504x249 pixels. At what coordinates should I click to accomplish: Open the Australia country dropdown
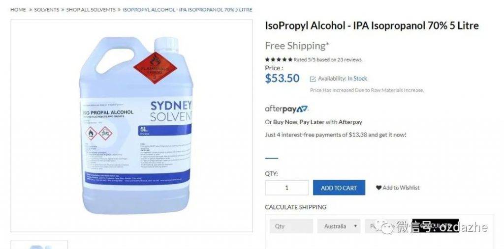pyautogui.click(x=339, y=226)
